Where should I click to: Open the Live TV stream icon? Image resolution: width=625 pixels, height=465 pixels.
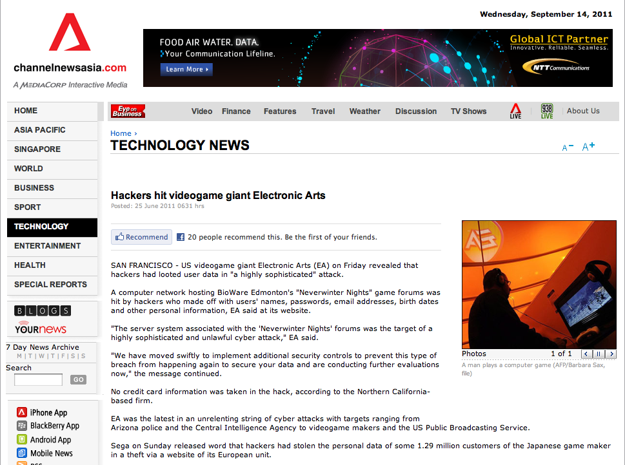pos(515,111)
